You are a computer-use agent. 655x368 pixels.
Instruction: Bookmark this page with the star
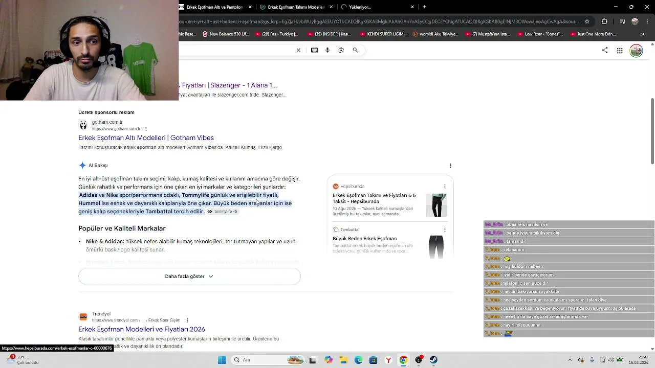(x=587, y=21)
